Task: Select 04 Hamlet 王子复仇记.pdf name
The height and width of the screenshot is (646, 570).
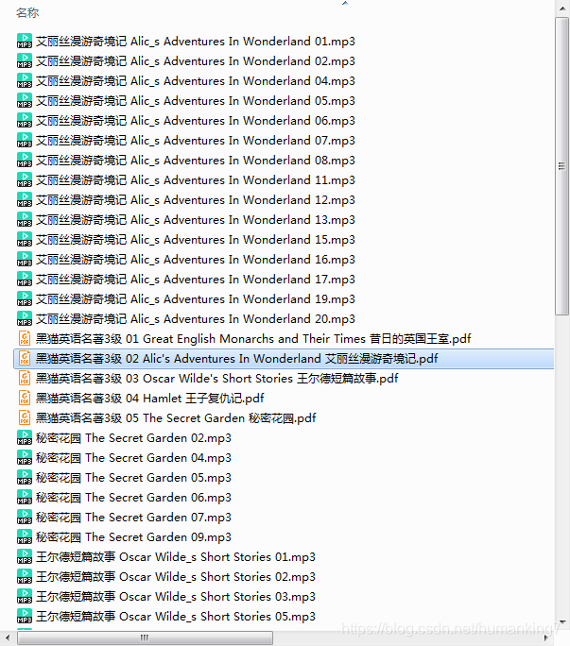Action: [149, 398]
